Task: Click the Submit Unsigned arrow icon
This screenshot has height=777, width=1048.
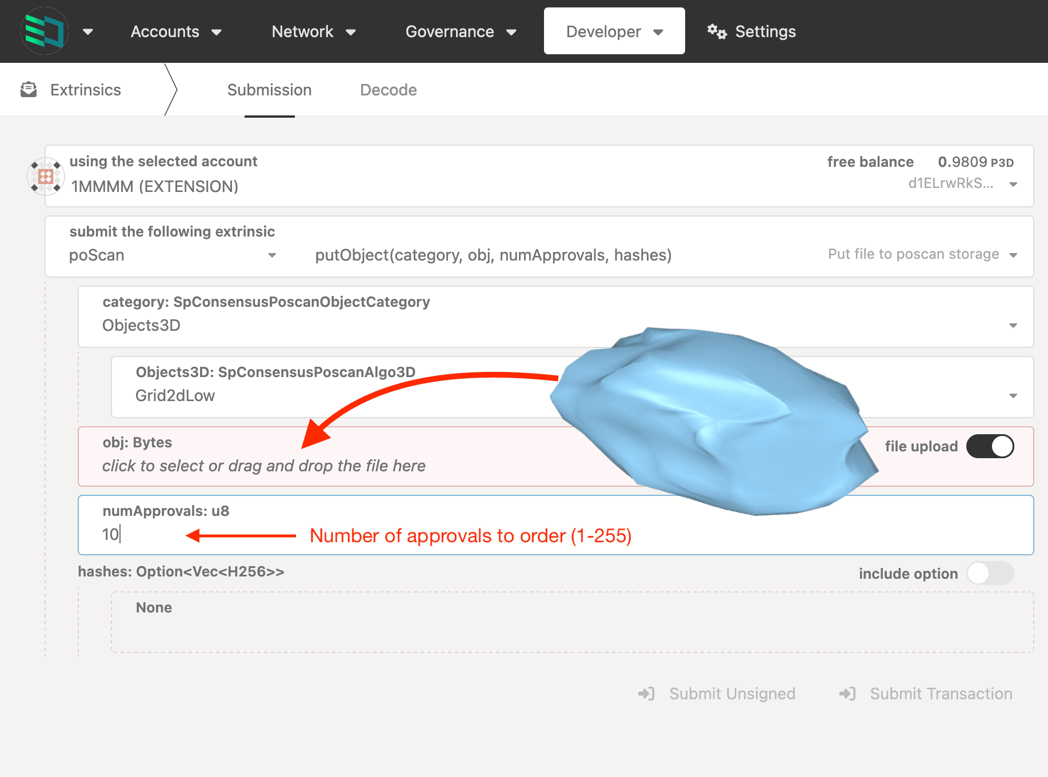Action: (x=646, y=694)
